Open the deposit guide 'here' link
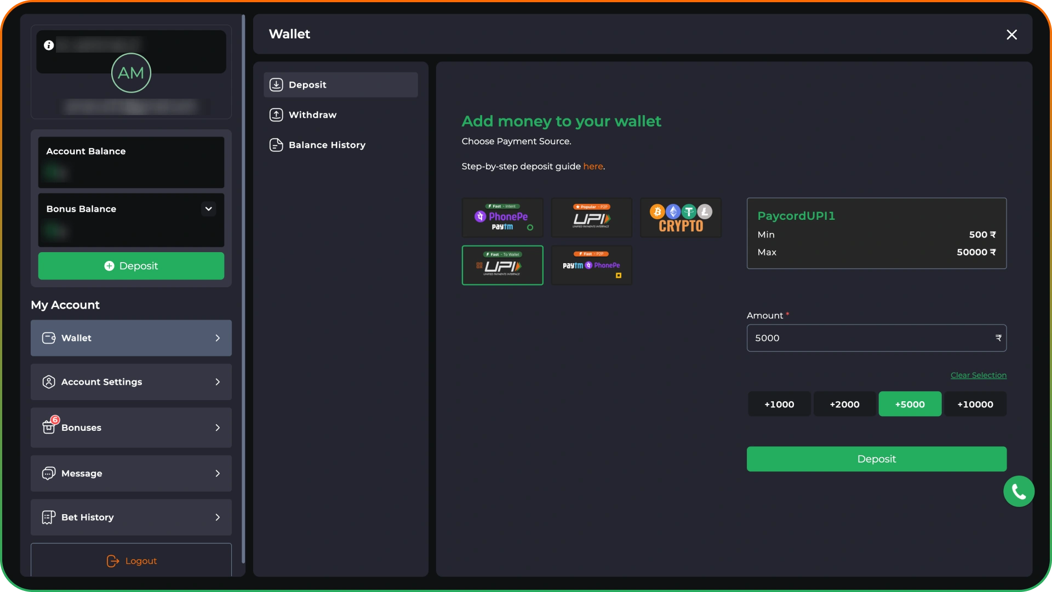Image resolution: width=1052 pixels, height=592 pixels. pyautogui.click(x=593, y=166)
